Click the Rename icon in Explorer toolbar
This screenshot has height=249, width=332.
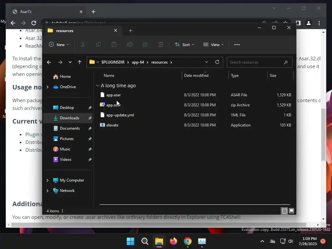click(130, 44)
